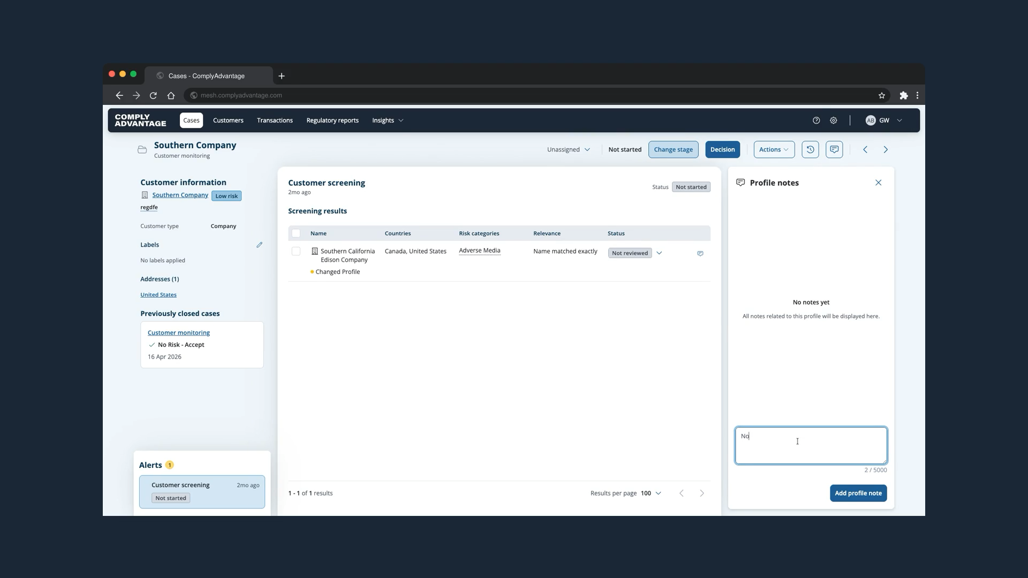This screenshot has height=578, width=1028.
Task: Open the Actions dropdown
Action: (774, 149)
